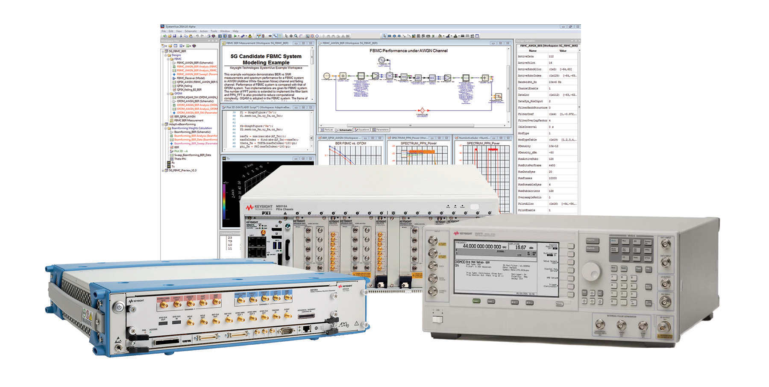Click the Undo arrow in main toolbar
Image resolution: width=769 pixels, height=387 pixels.
(197, 36)
